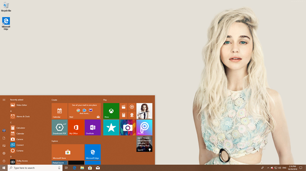Open the Photos tile with woman portrait
This screenshot has width=306, height=171.
(144, 111)
